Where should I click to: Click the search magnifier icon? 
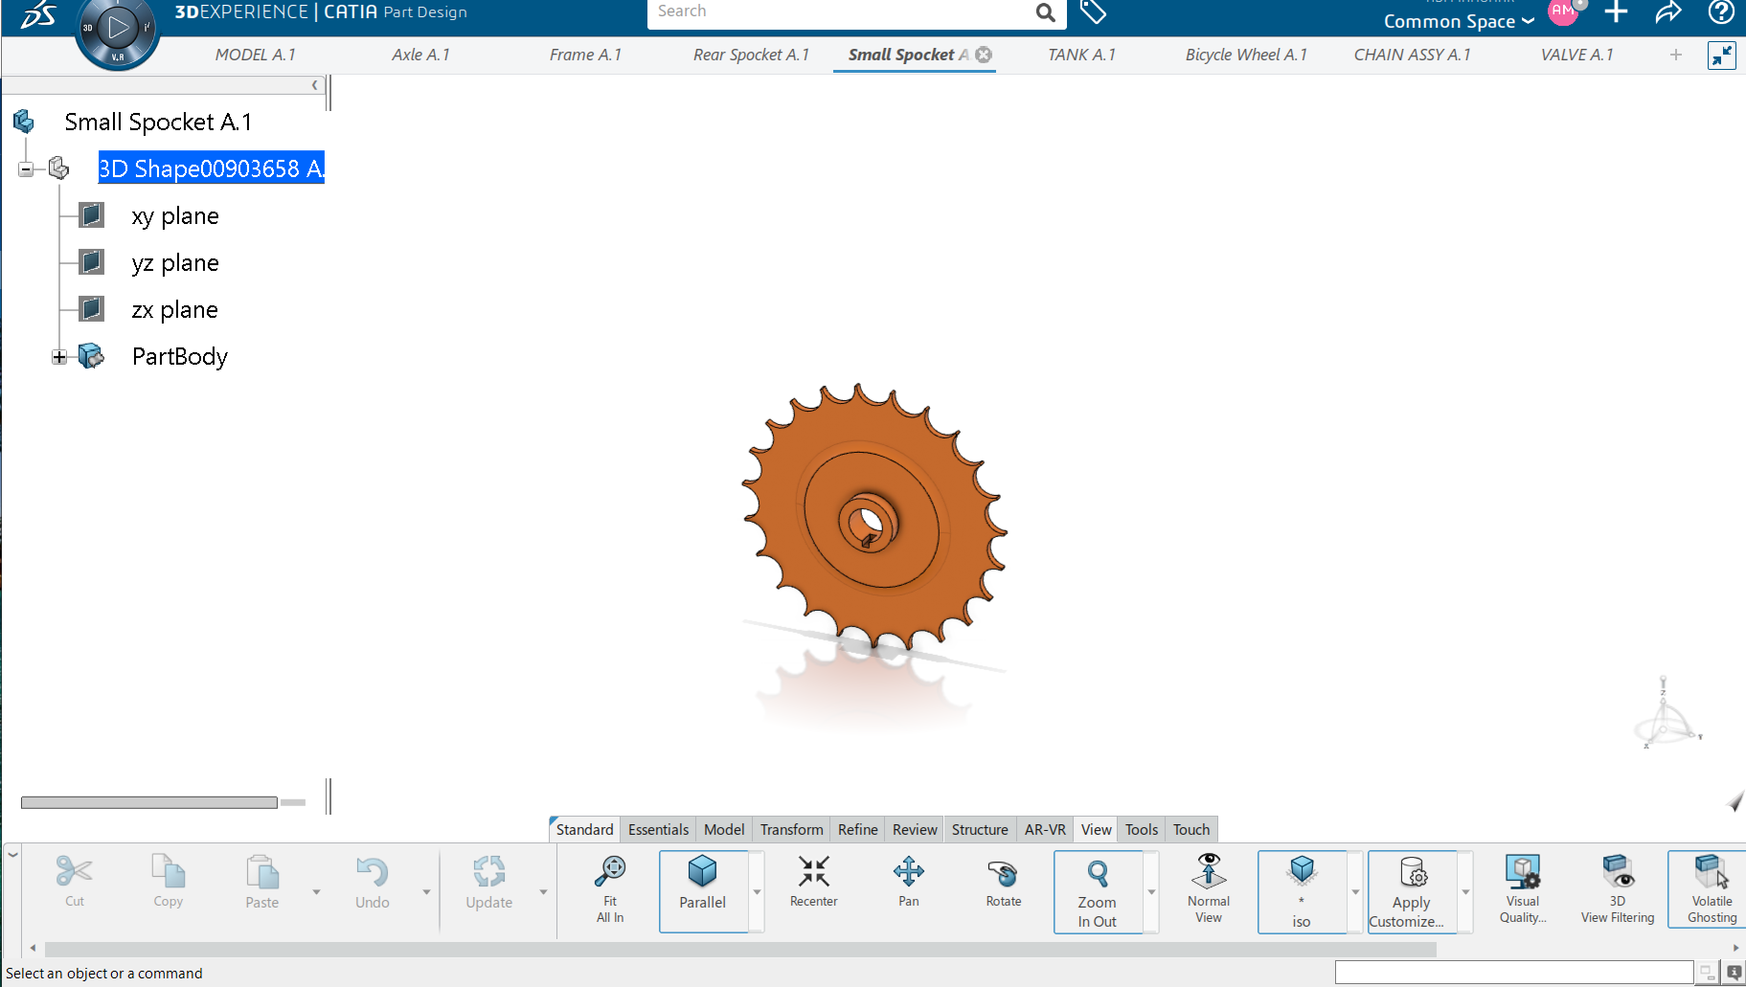click(x=1045, y=12)
